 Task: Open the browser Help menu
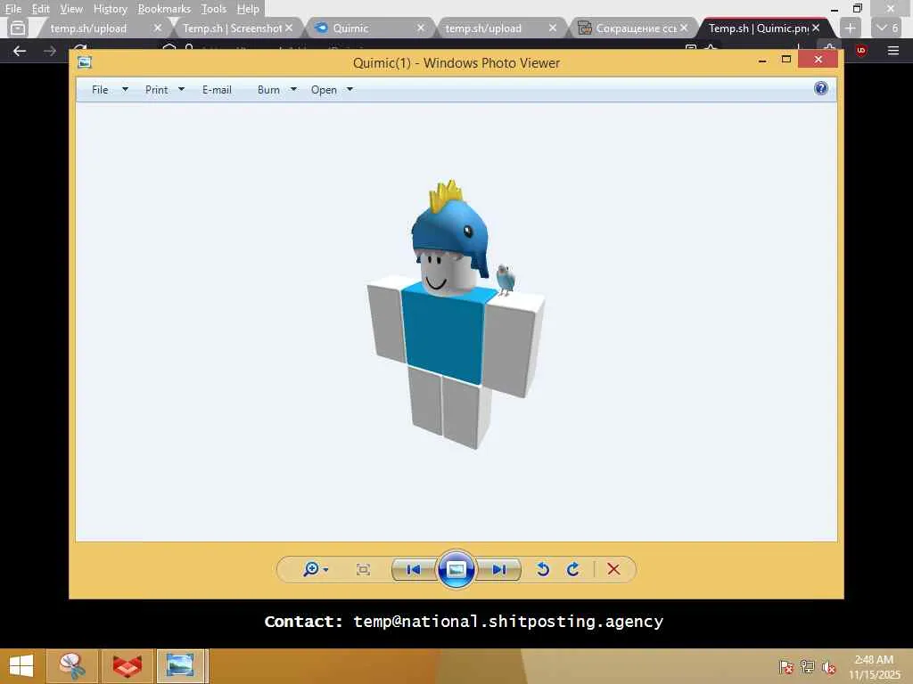pos(248,9)
